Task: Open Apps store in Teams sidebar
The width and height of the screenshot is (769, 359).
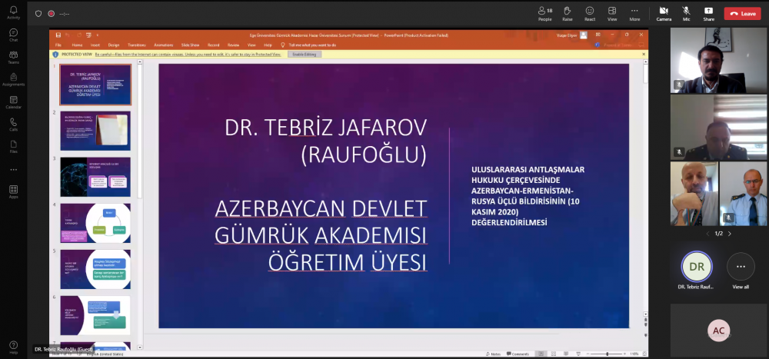Action: (13, 191)
